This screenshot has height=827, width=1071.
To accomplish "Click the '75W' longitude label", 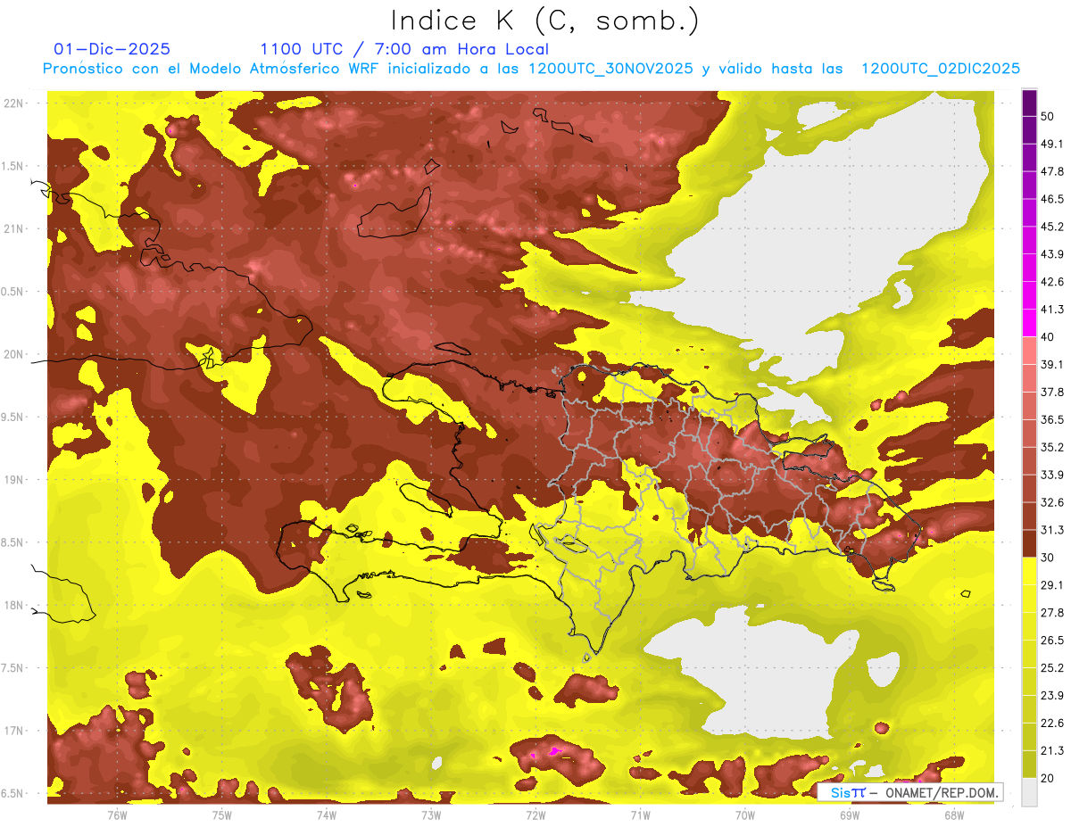I will 221,815.
